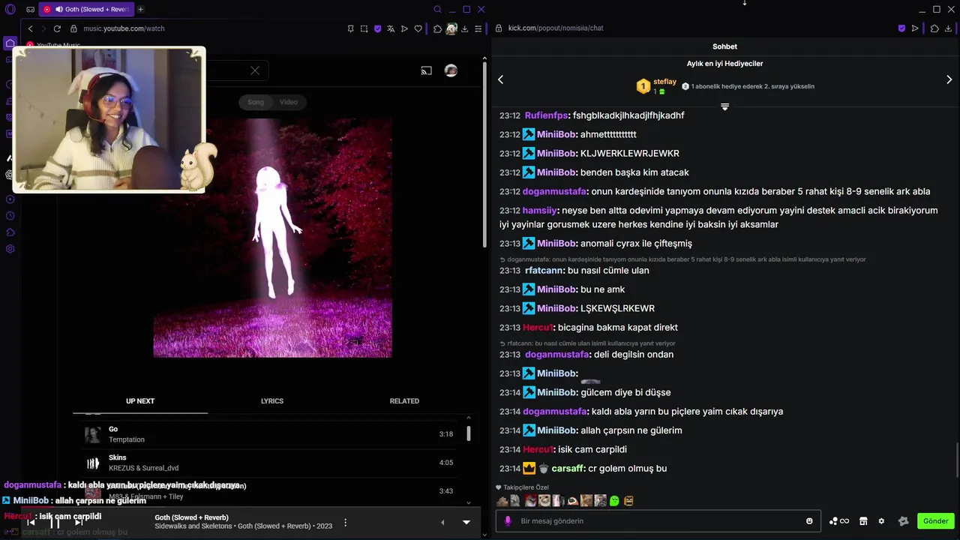This screenshot has height=540, width=960.
Task: Reload the YouTube Music page
Action: (x=57, y=28)
